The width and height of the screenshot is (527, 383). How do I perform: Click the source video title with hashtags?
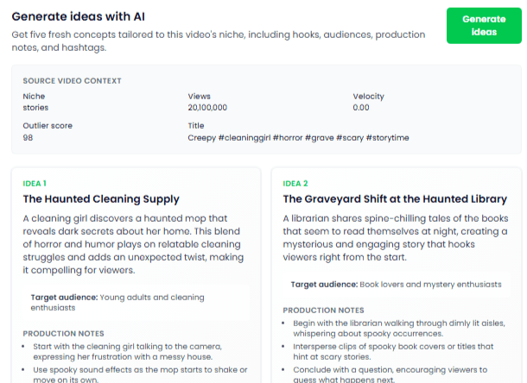[298, 138]
